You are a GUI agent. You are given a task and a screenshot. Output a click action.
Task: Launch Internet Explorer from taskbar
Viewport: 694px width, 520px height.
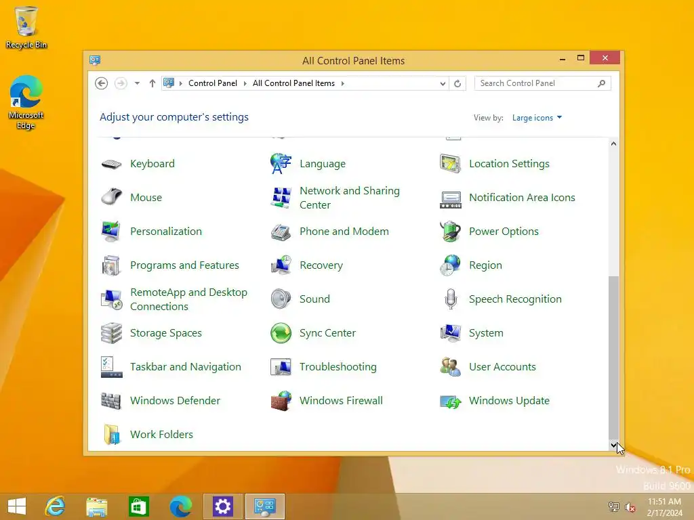click(56, 506)
